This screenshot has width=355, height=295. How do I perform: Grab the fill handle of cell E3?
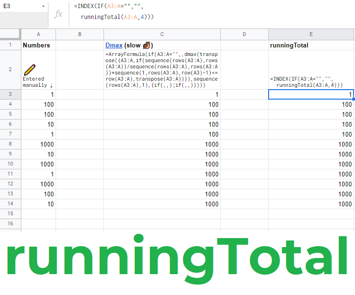354,99
